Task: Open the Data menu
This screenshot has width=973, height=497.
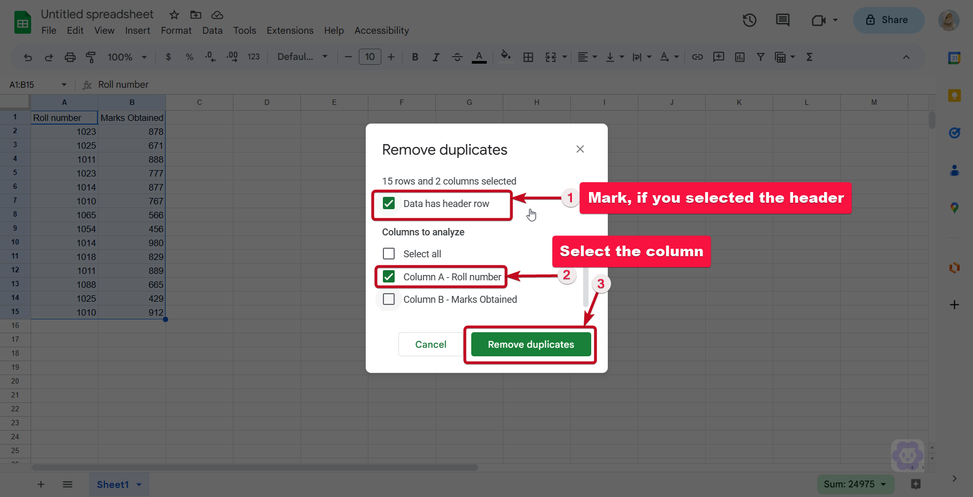Action: pyautogui.click(x=212, y=30)
